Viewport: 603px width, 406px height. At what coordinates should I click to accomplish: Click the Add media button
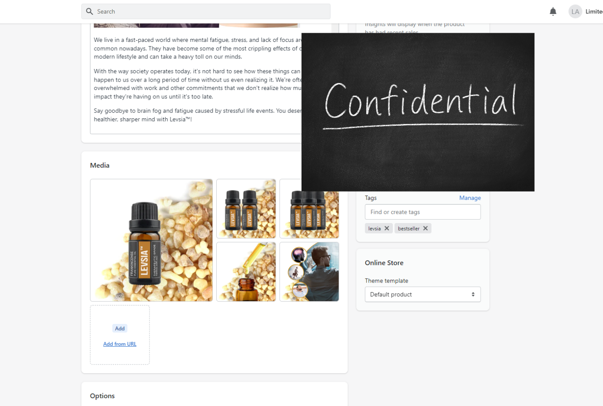[x=120, y=328]
